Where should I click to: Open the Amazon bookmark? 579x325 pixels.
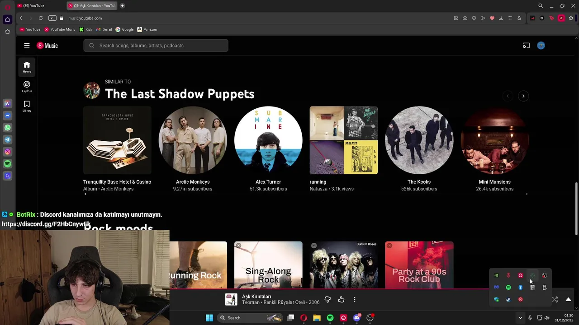pos(147,29)
